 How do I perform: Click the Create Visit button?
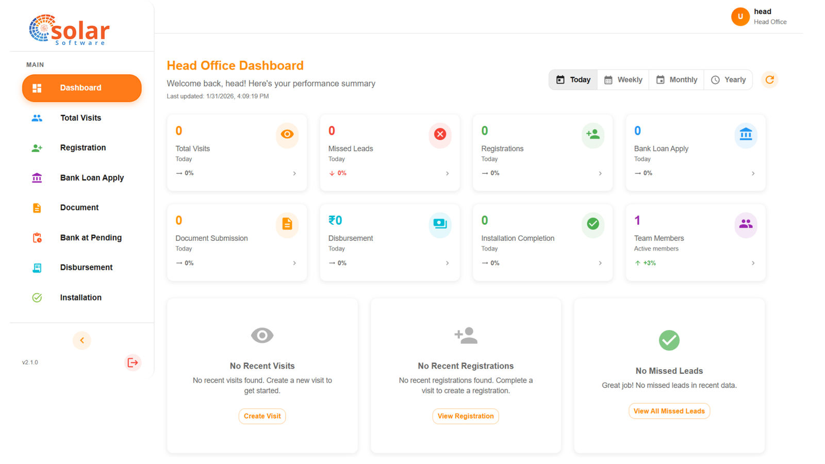pos(262,416)
